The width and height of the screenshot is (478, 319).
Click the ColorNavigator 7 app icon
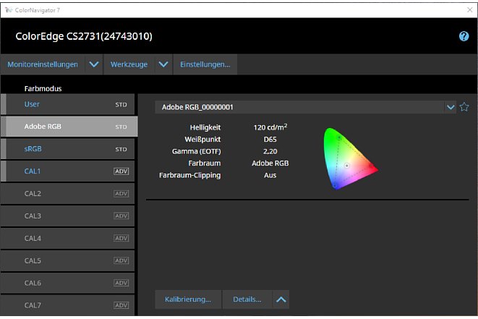click(9, 10)
